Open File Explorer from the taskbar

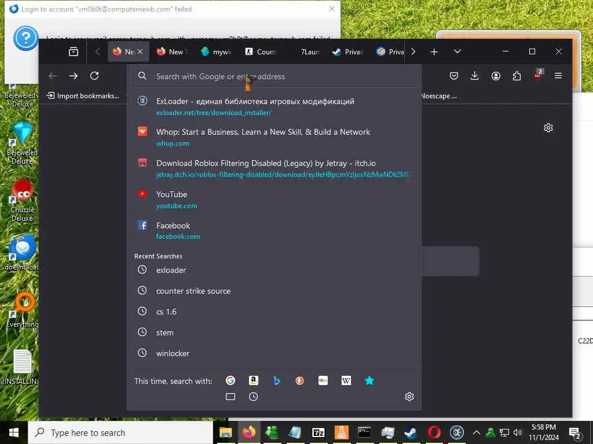click(x=225, y=432)
